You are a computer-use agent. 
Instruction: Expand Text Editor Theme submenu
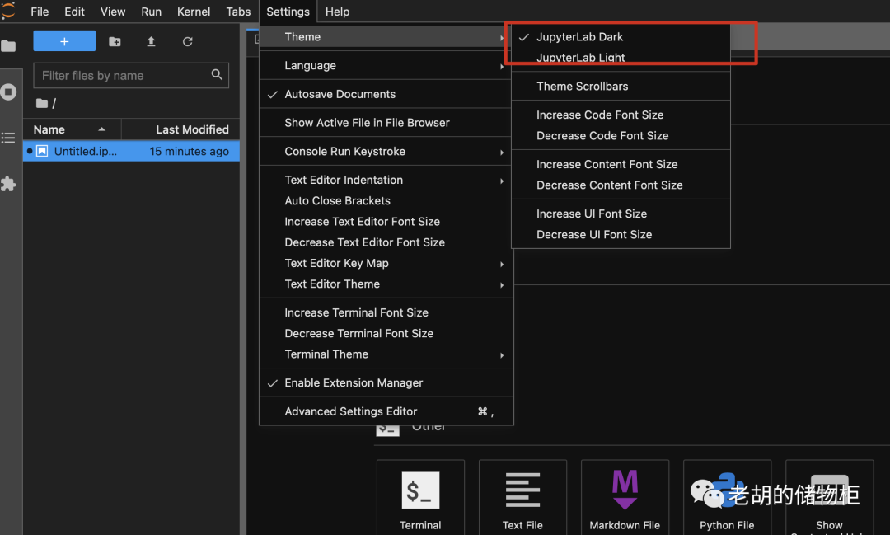coord(386,284)
